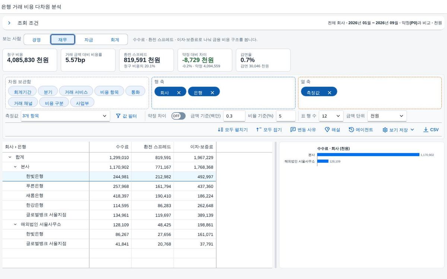
Task: Remove the 측정값 chip from 열 축
Action: tap(329, 93)
